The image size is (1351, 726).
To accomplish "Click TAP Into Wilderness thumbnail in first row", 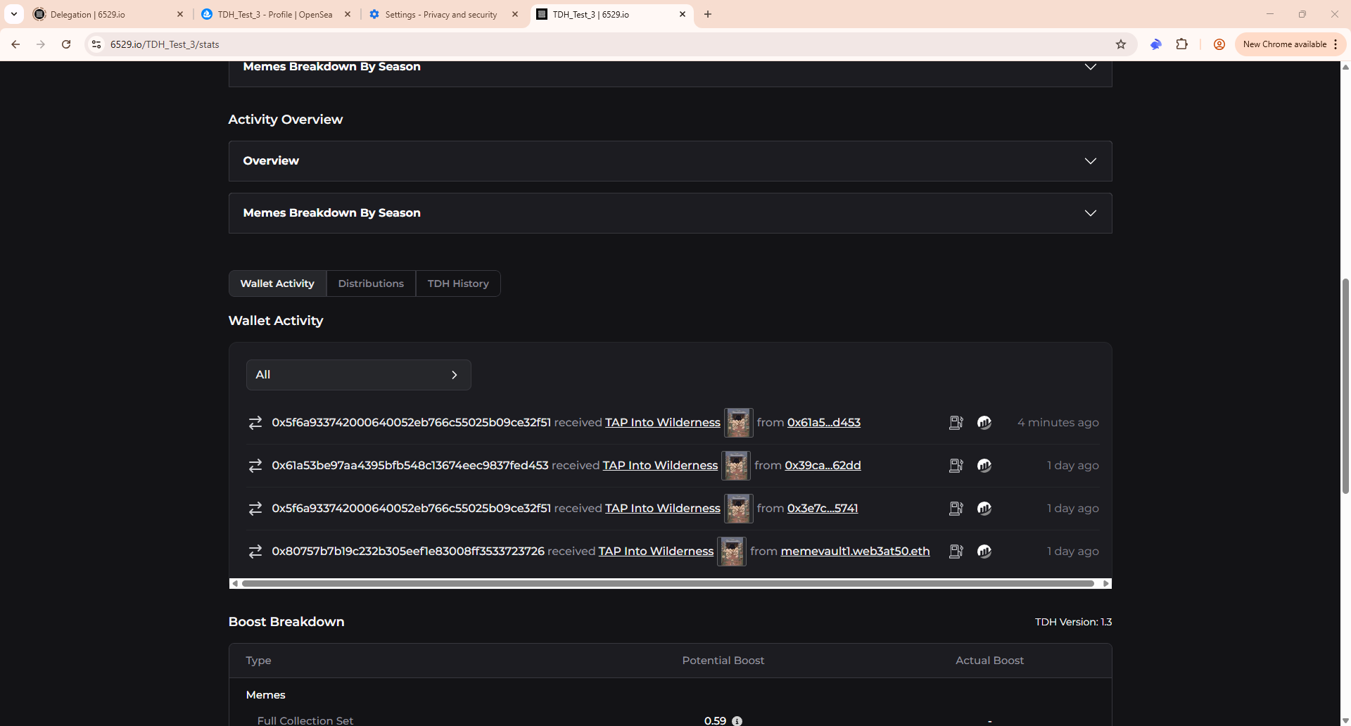I will (738, 423).
